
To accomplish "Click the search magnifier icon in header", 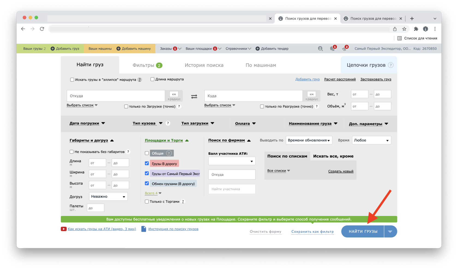I will click(x=320, y=48).
